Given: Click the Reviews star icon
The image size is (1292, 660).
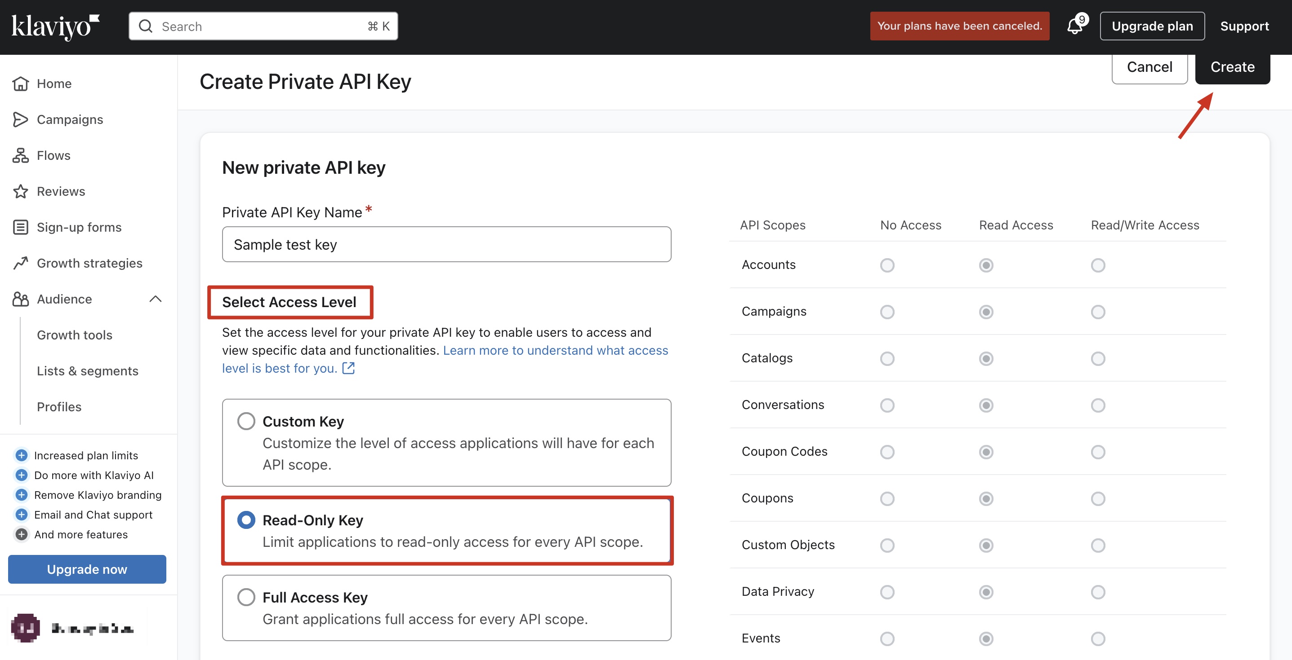Looking at the screenshot, I should [21, 191].
